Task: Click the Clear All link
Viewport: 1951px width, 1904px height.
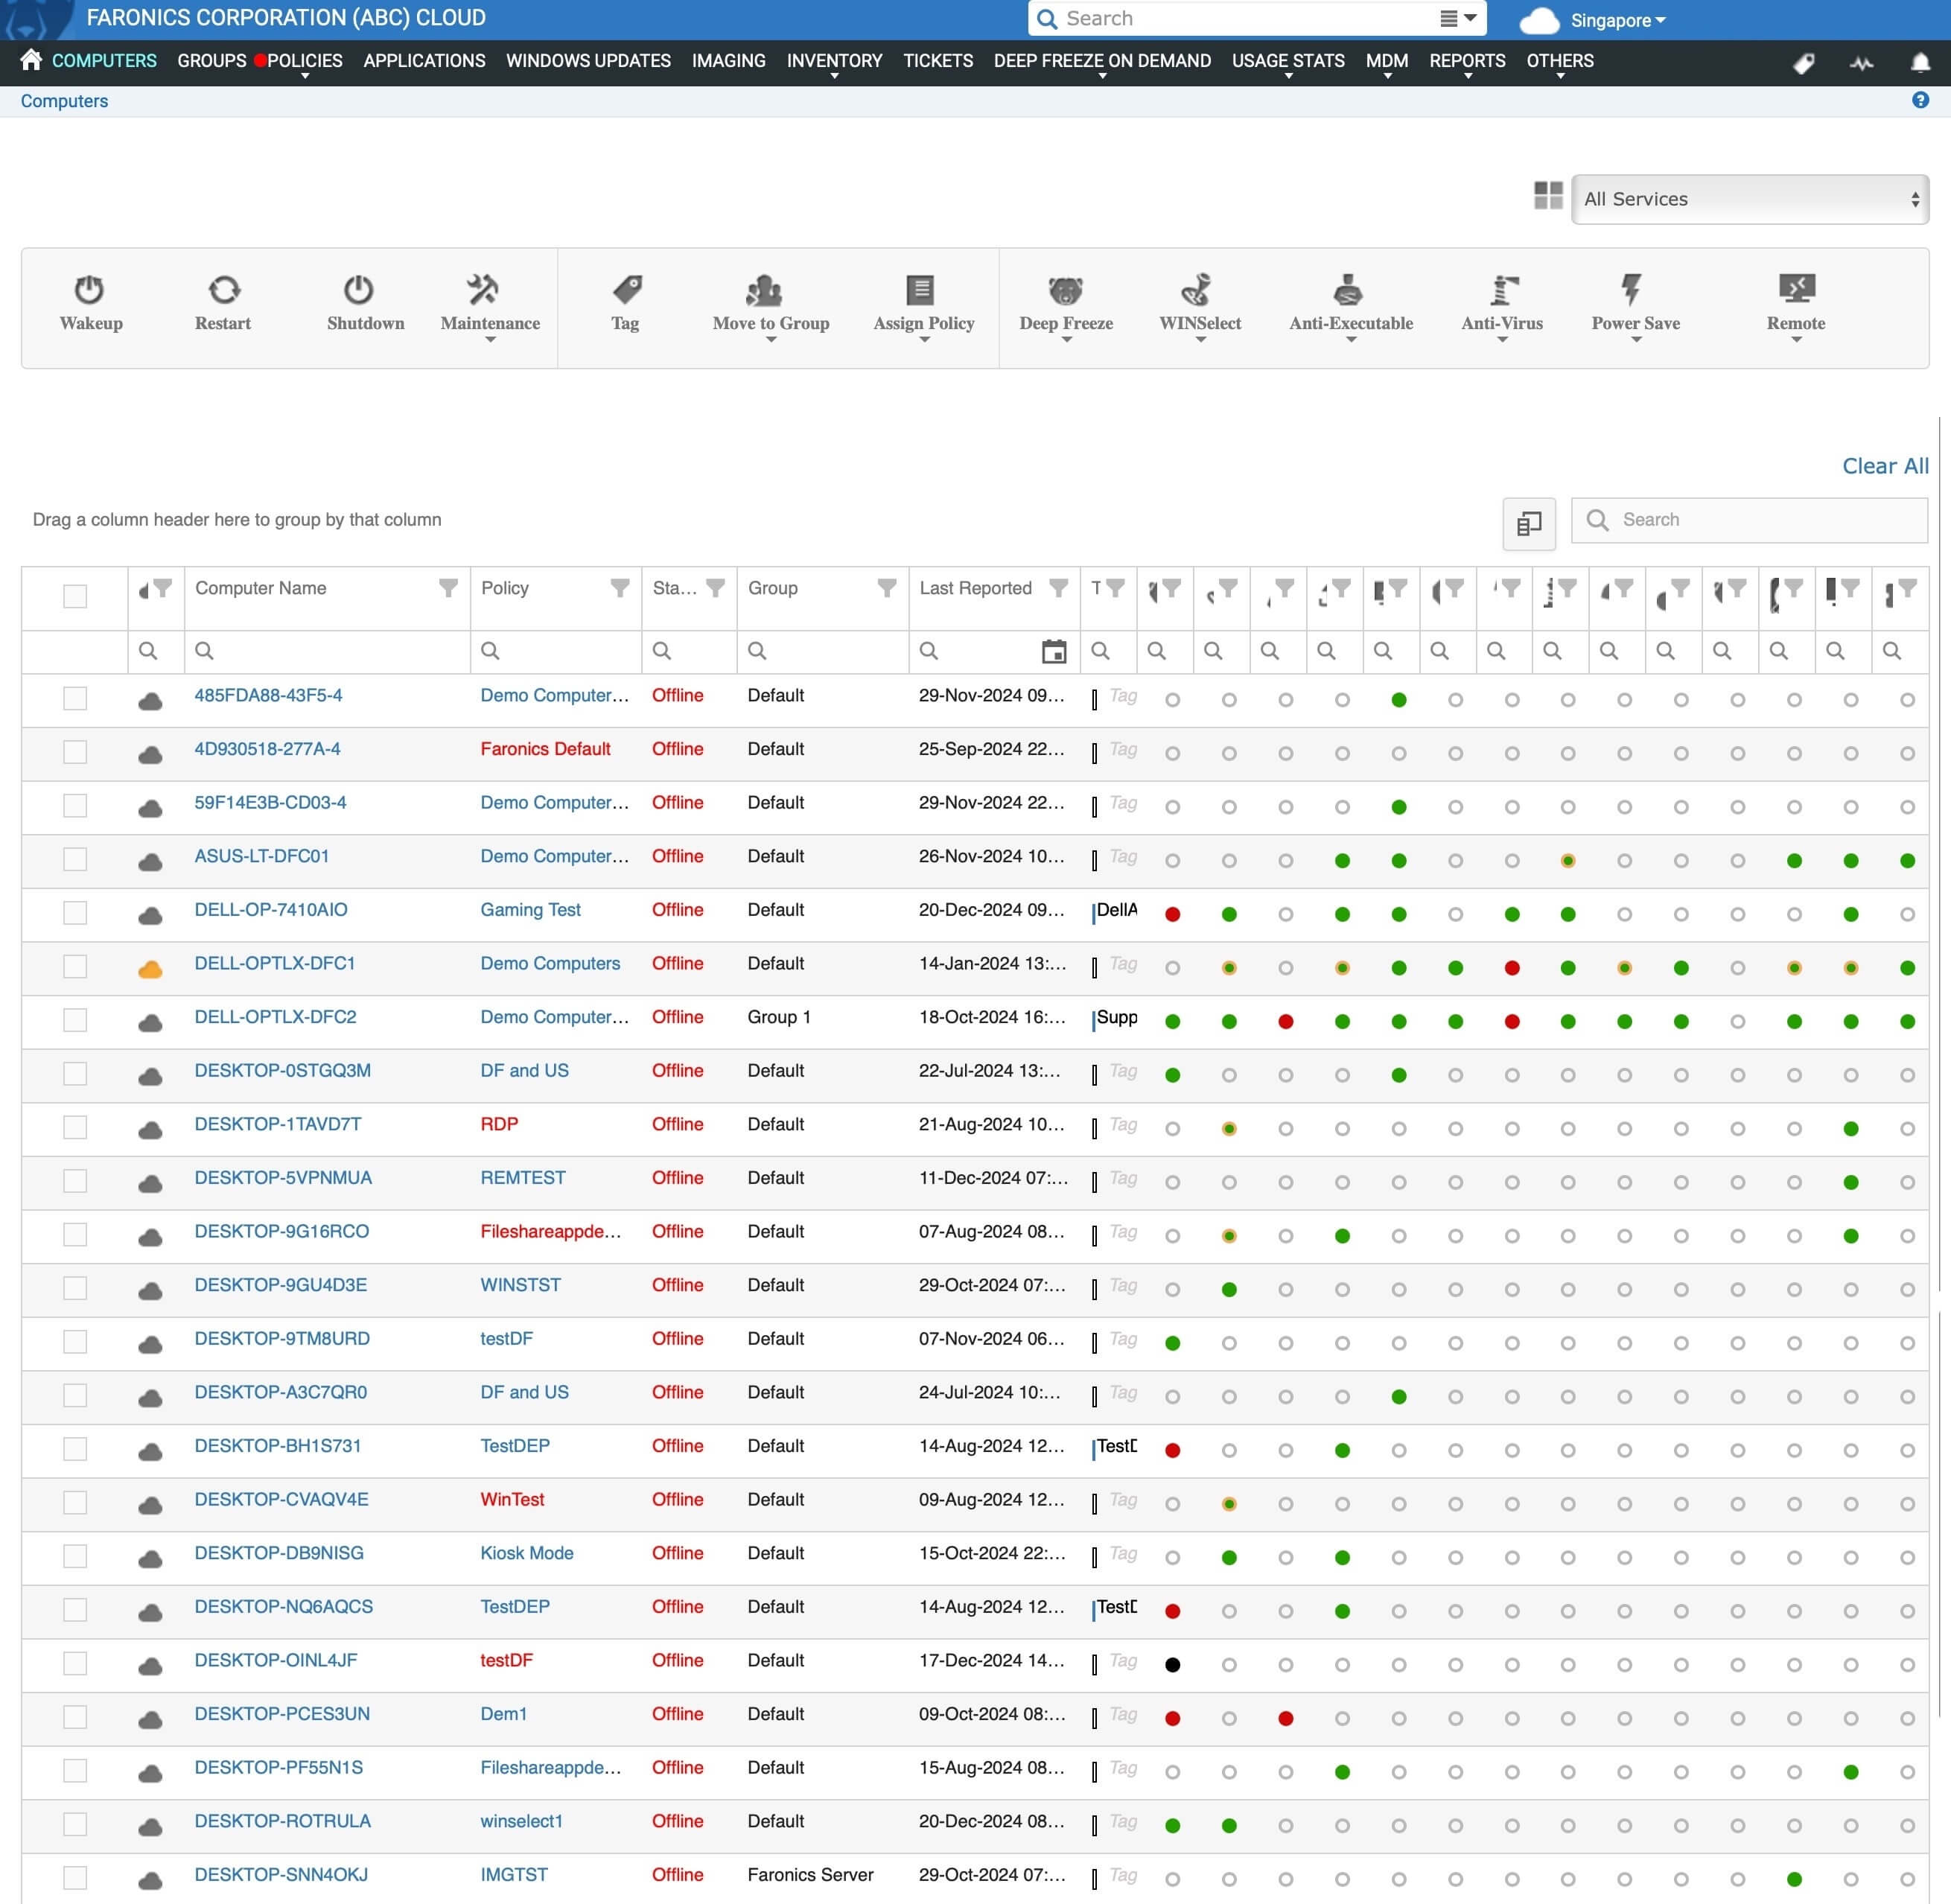Action: click(x=1885, y=466)
